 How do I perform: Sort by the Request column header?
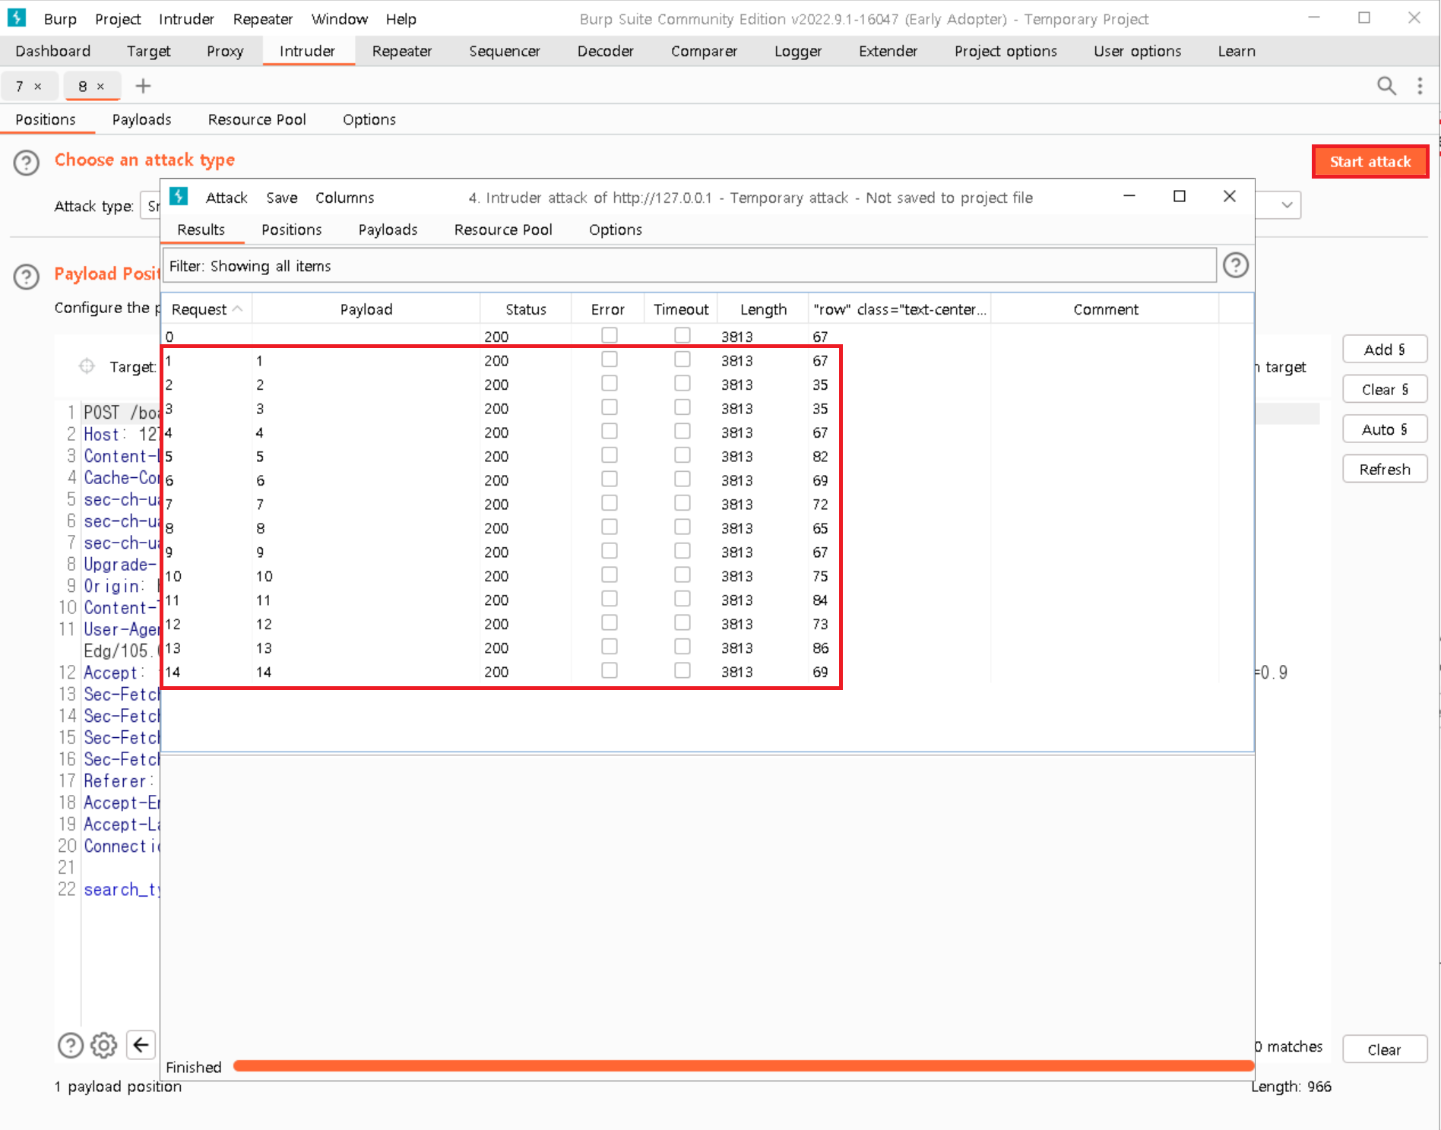click(207, 309)
